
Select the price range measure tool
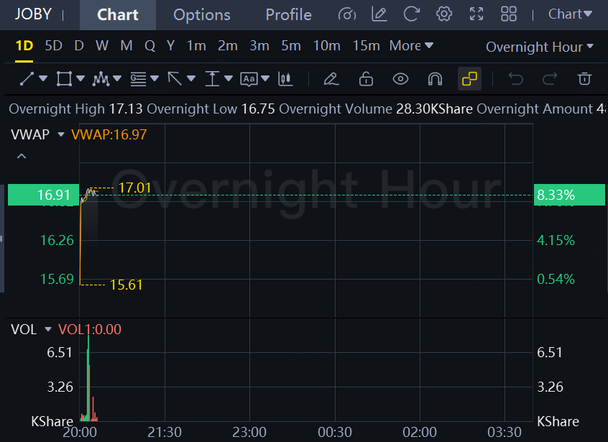point(212,79)
